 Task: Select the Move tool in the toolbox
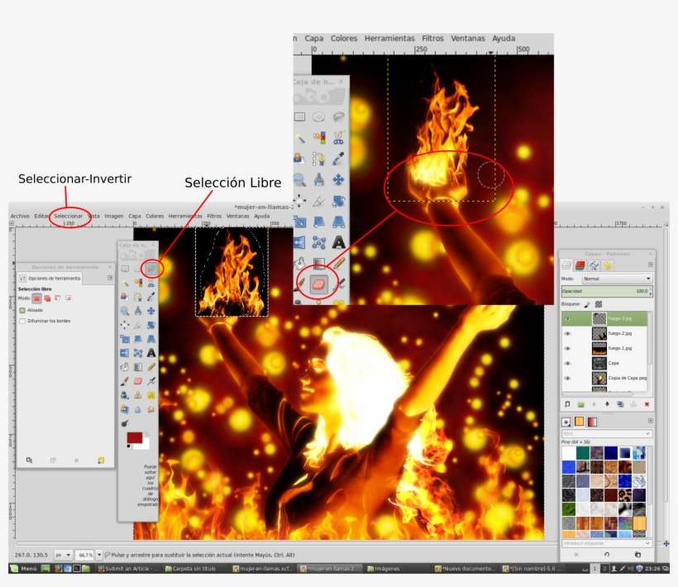151,311
